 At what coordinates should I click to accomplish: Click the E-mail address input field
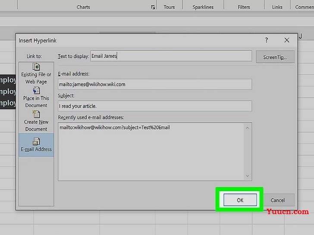155,84
